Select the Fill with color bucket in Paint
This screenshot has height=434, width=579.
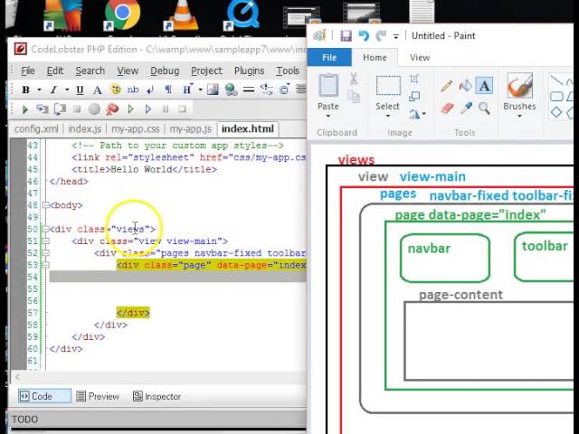click(465, 86)
